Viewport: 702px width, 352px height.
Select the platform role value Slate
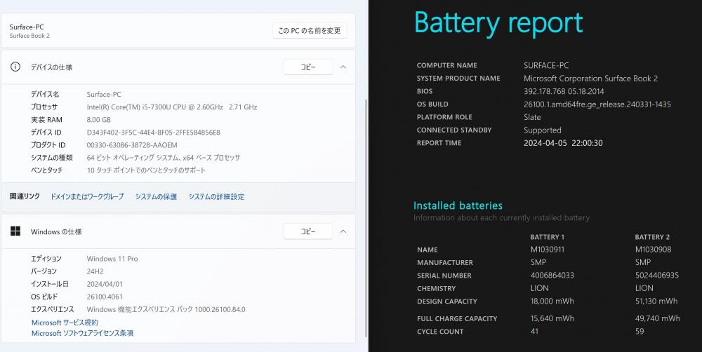click(532, 117)
